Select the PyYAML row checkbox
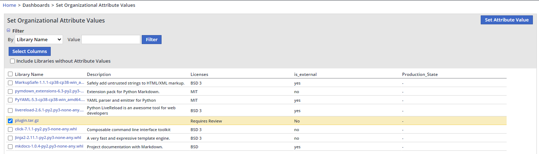539x154 pixels. pos(10,100)
